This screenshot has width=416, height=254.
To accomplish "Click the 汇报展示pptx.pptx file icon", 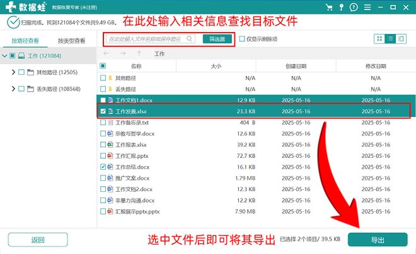I will tap(110, 211).
